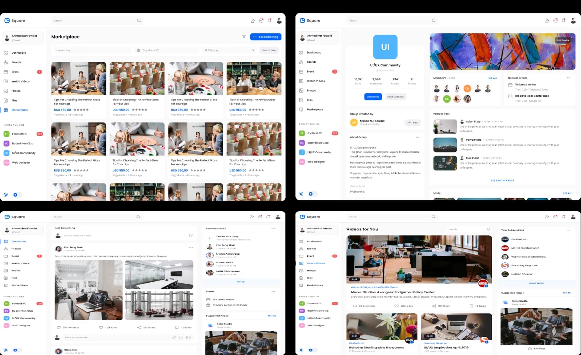Select the highlighted Watch Videos sidebar item

click(315, 263)
